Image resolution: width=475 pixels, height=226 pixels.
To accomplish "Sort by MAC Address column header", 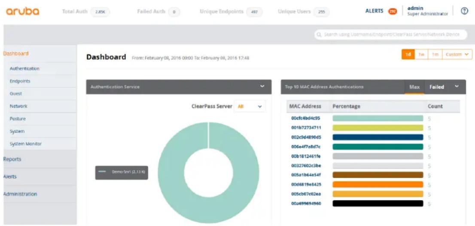I will (x=305, y=106).
